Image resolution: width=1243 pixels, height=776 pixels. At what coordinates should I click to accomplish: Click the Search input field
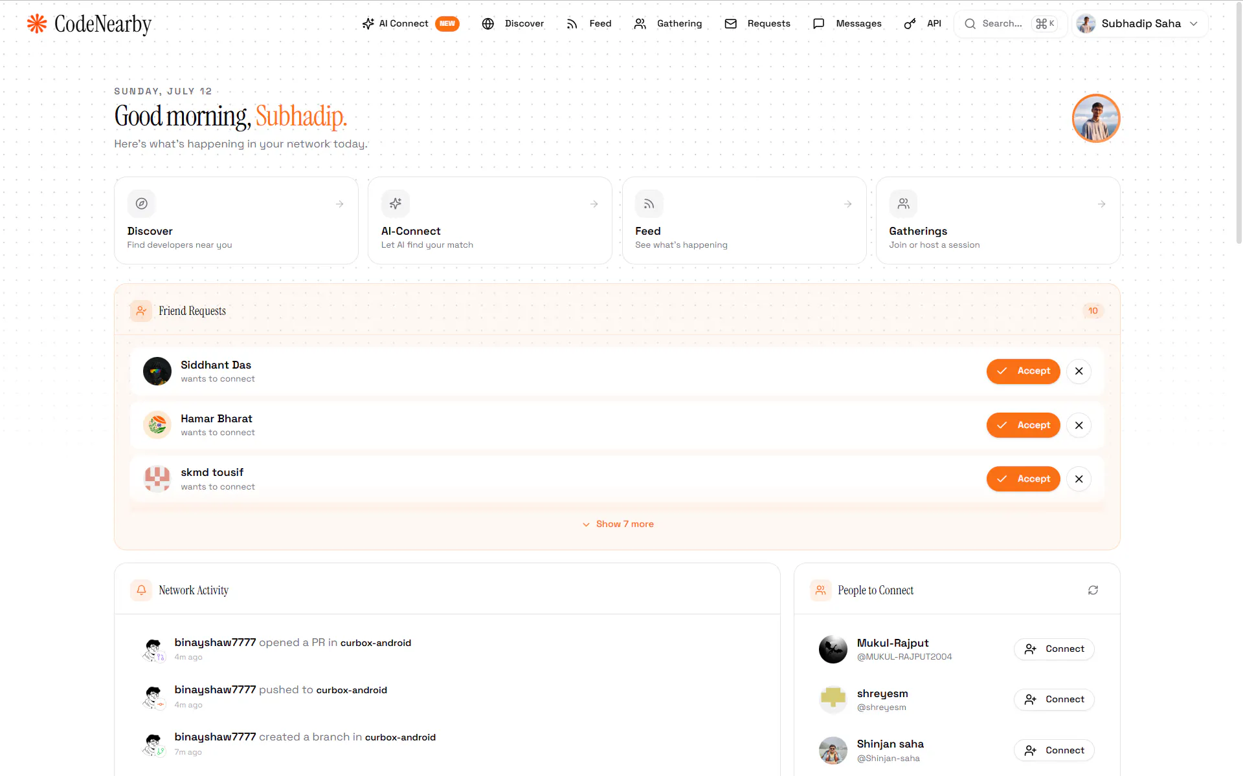pos(1011,24)
